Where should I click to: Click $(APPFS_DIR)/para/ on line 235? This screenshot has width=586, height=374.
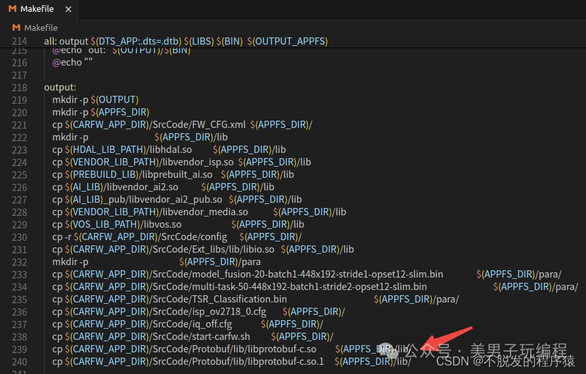coord(417,299)
